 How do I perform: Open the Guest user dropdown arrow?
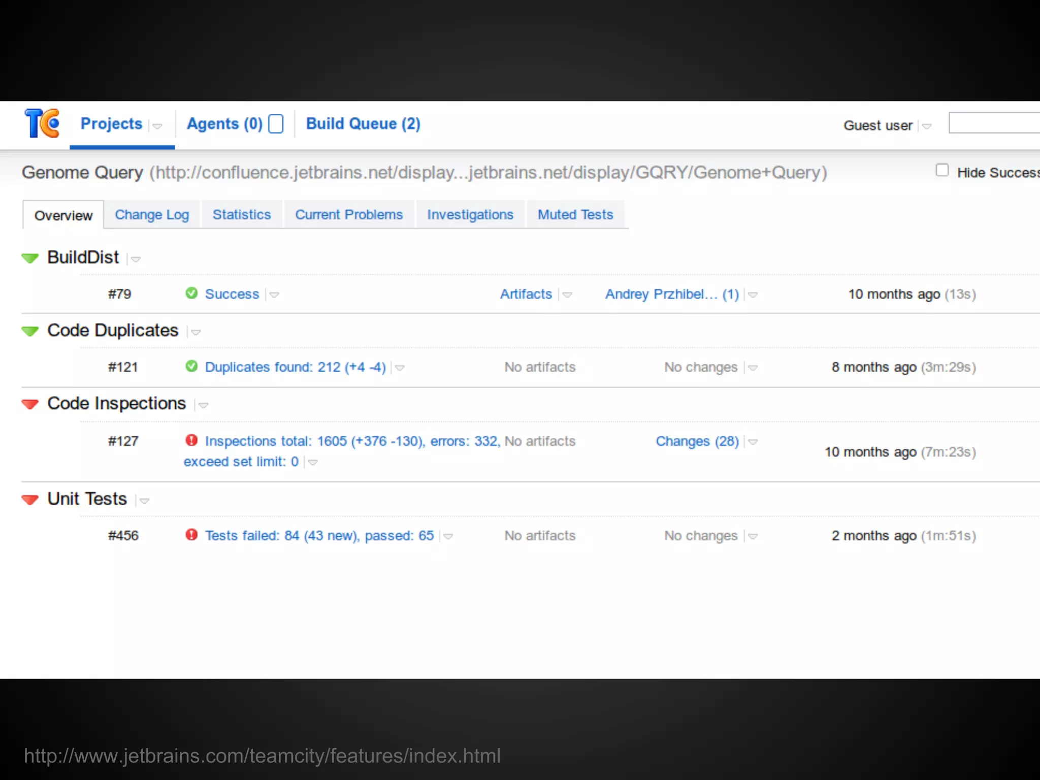927,126
